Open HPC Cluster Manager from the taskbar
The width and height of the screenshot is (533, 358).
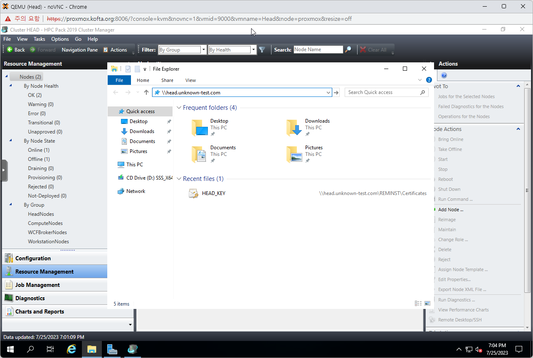click(133, 349)
